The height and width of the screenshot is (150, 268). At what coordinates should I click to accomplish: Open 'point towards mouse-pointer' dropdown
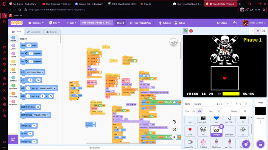pos(41,115)
